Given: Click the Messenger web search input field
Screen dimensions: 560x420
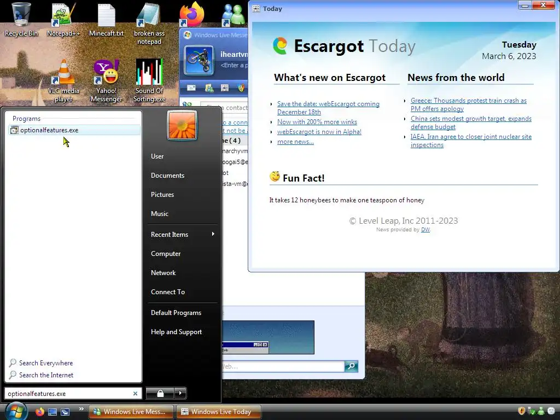Looking at the screenshot, I should 283,366.
